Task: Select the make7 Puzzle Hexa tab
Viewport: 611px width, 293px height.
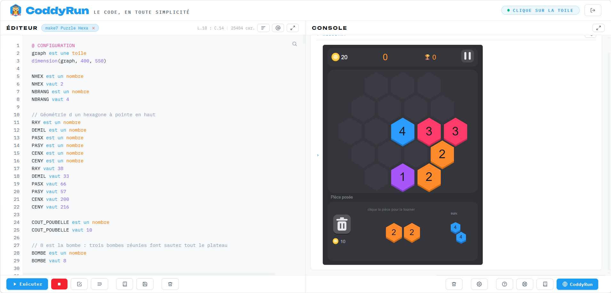Action: pos(67,28)
